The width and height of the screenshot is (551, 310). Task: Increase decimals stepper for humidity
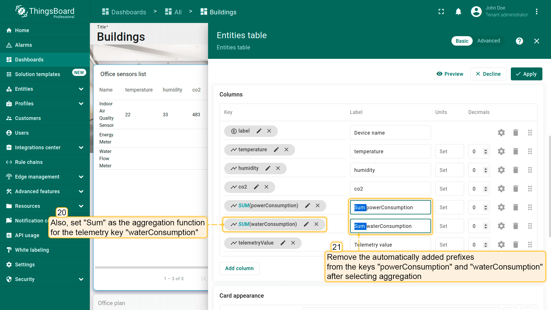486,168
